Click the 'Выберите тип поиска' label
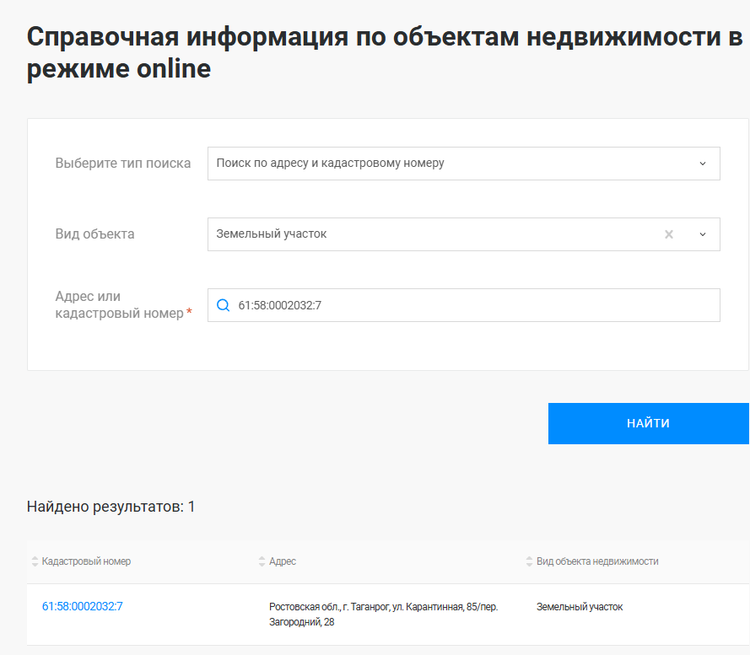The image size is (750, 655). pyautogui.click(x=123, y=164)
